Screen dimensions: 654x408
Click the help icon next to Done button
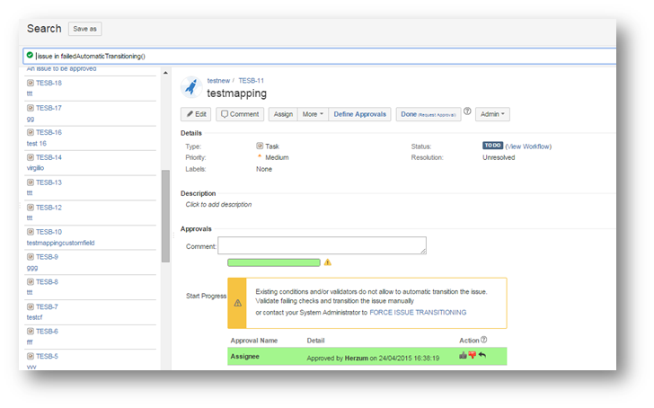467,112
